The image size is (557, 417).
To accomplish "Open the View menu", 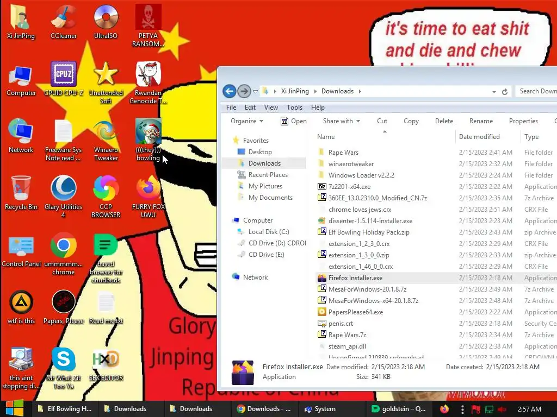I will coord(271,107).
